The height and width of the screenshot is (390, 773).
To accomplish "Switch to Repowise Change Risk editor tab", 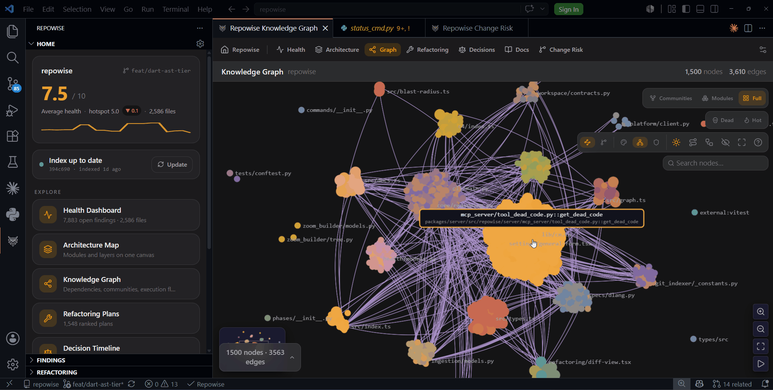I will (x=477, y=28).
